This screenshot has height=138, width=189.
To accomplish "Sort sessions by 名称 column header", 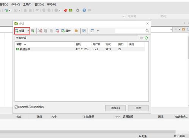I will click(x=19, y=44).
